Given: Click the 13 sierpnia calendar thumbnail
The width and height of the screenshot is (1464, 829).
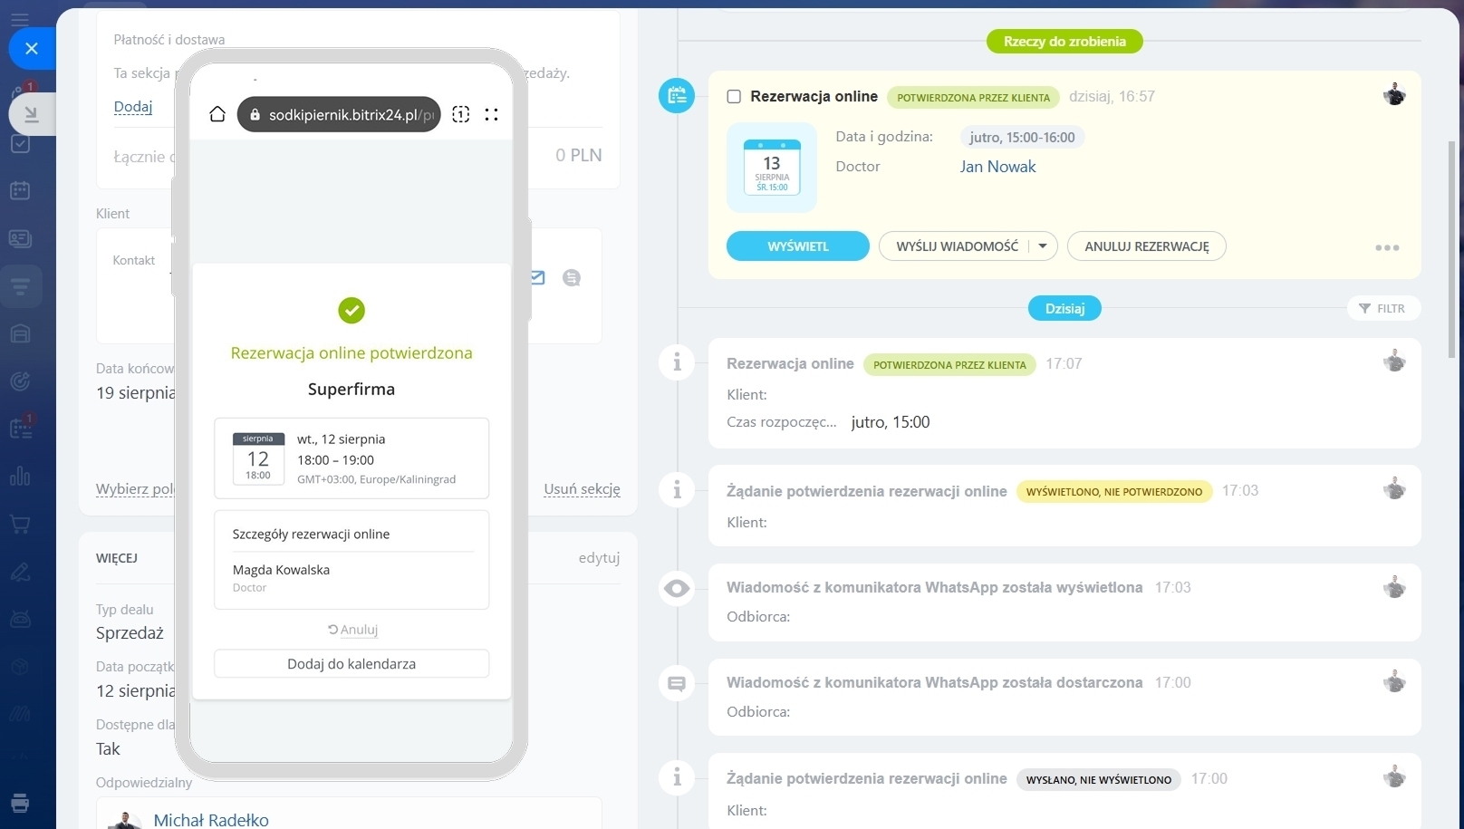Looking at the screenshot, I should (772, 168).
